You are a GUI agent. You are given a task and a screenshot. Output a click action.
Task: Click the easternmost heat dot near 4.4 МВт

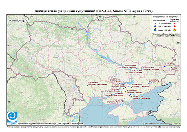171,67
